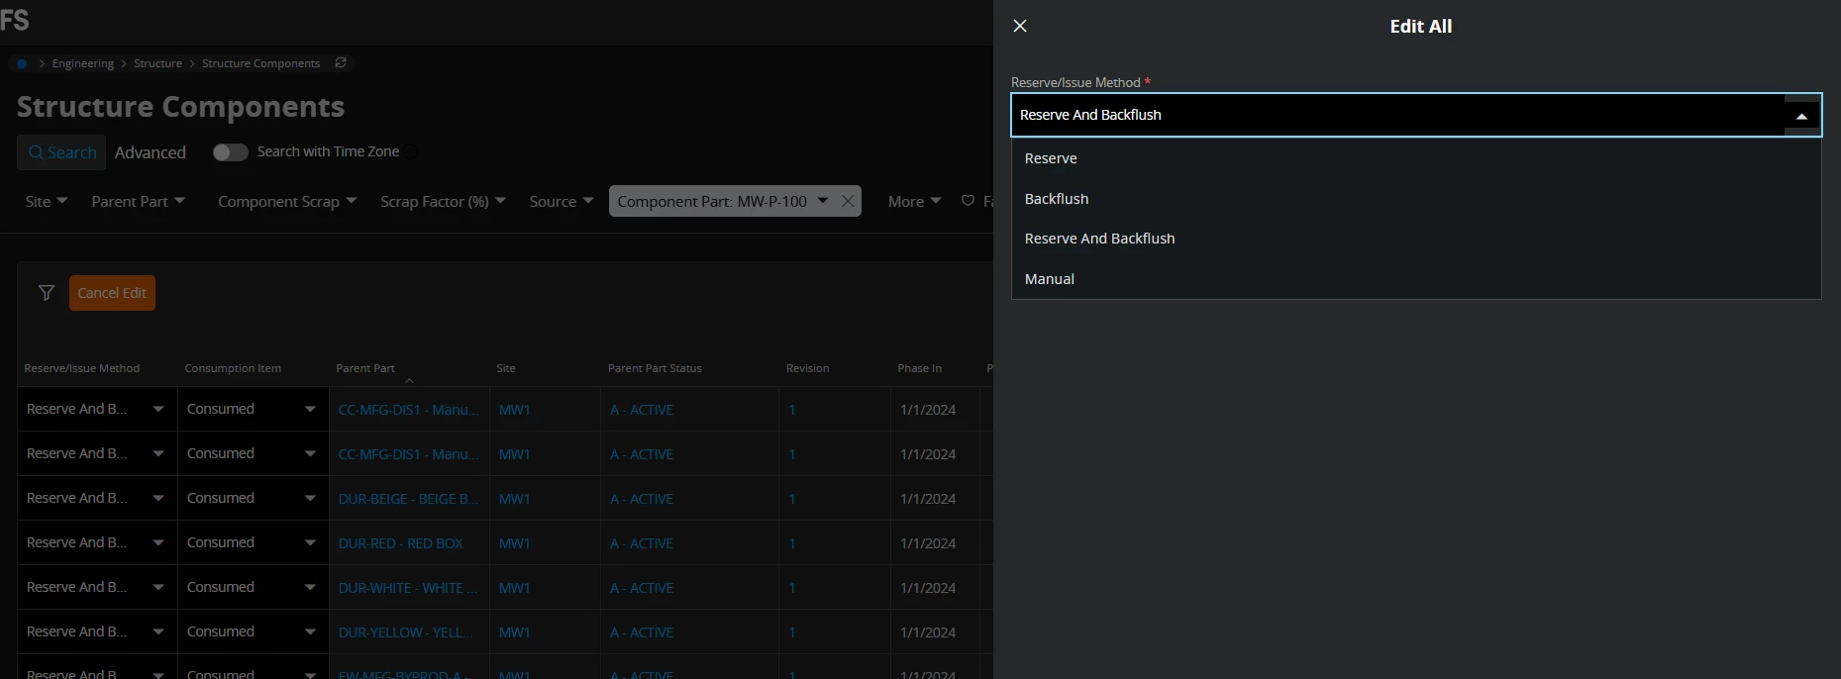Select Manual in the method list
The width and height of the screenshot is (1841, 679).
[1416, 279]
